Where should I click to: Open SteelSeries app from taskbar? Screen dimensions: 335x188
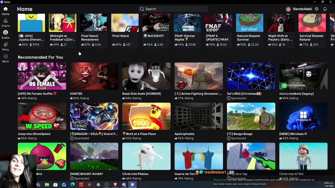98,185
